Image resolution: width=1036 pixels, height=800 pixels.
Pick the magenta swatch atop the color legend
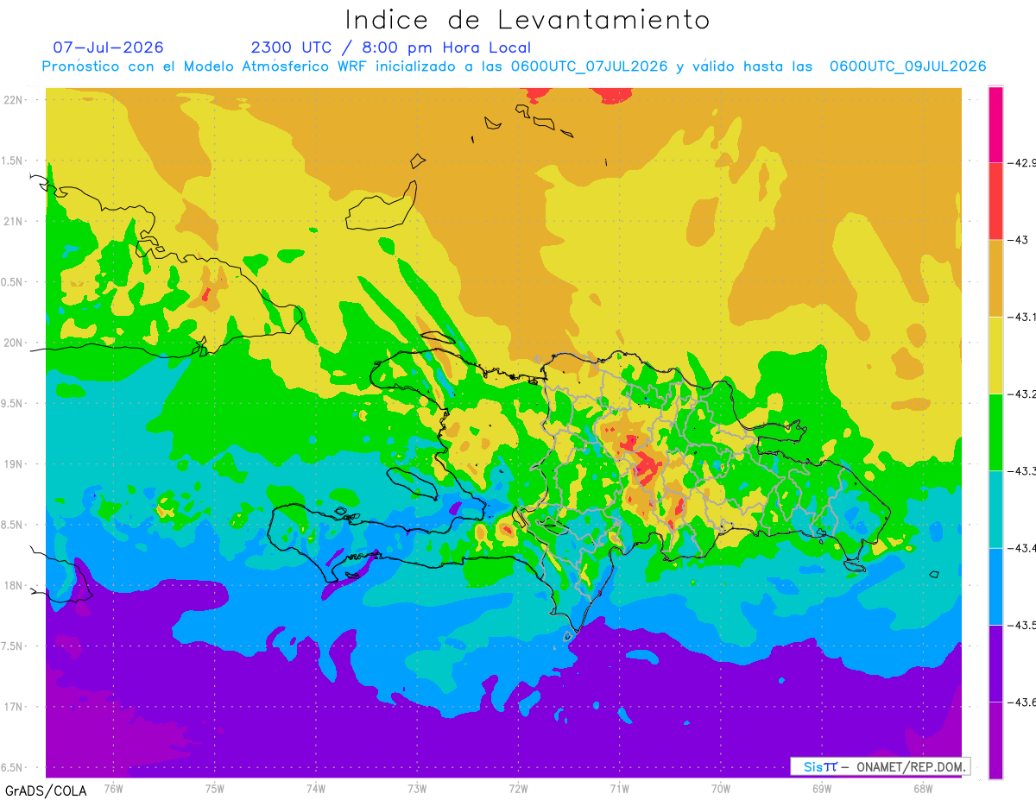tap(995, 124)
